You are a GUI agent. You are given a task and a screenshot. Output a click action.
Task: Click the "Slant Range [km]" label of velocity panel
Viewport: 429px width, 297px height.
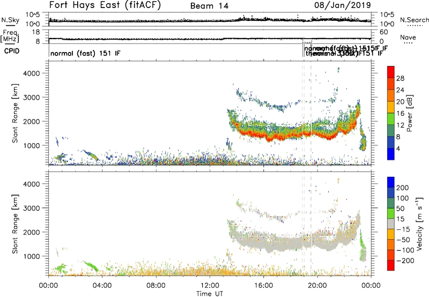tap(15, 224)
